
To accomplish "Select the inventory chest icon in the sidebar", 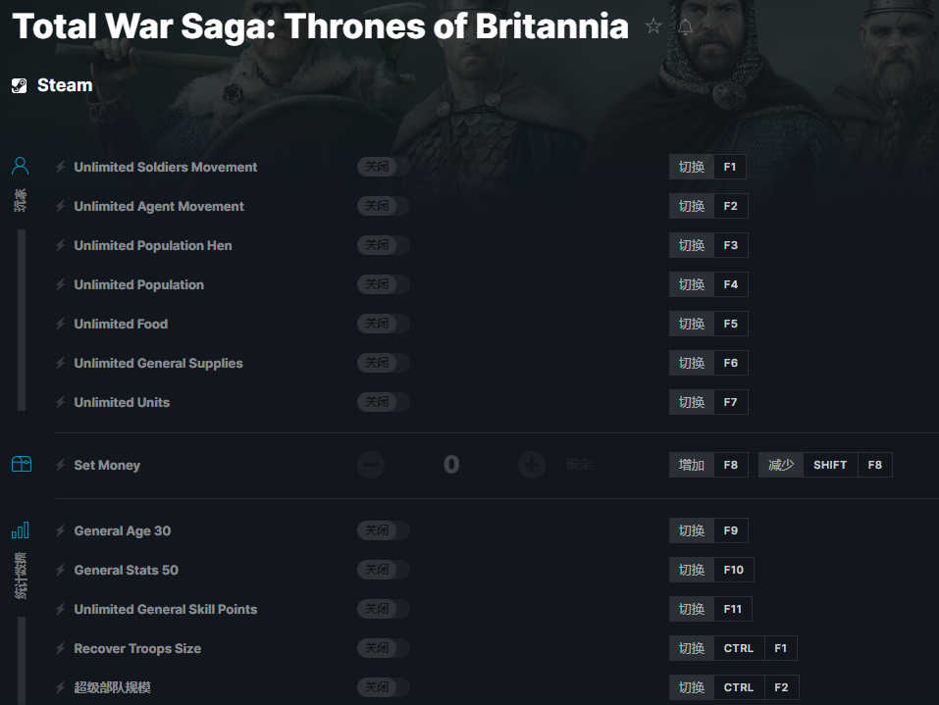I will tap(21, 464).
